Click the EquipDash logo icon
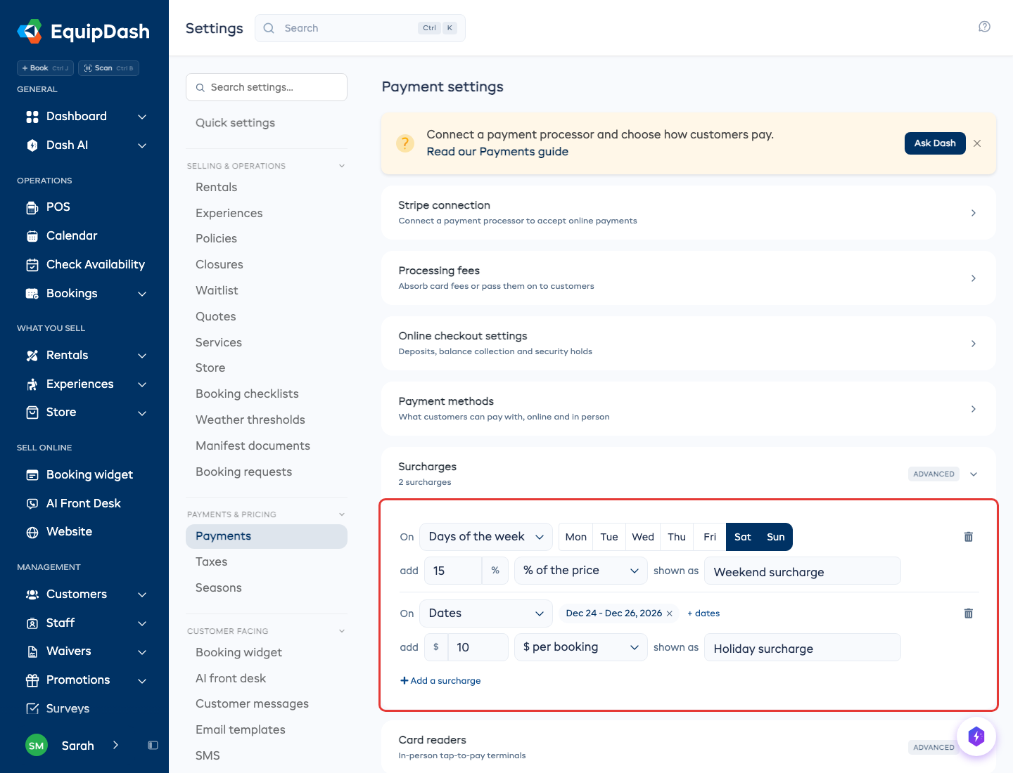 (x=30, y=32)
